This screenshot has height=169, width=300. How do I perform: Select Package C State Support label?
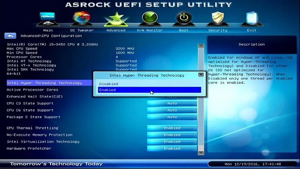[34, 117]
